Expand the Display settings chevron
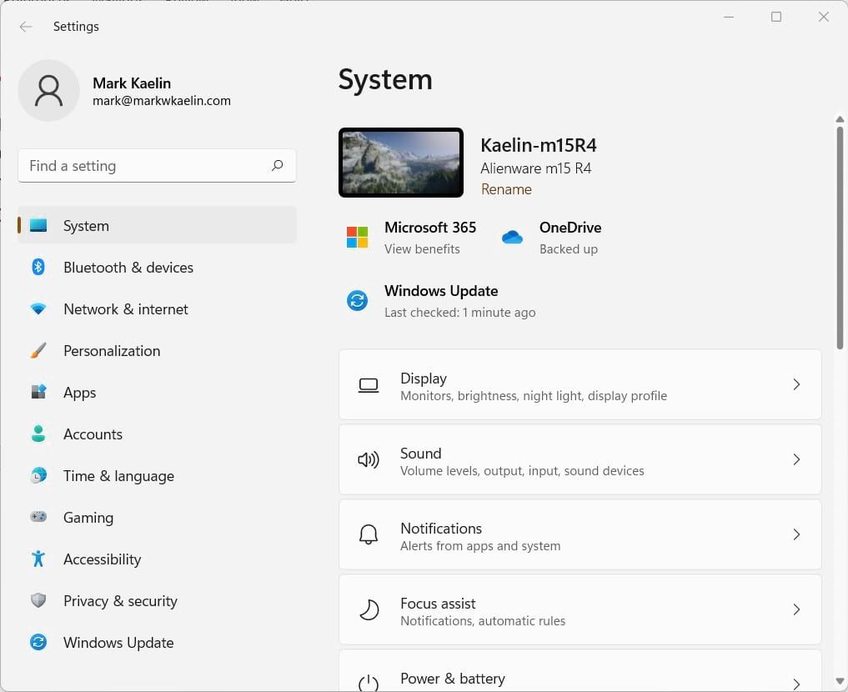Screen dimensions: 848x692 pos(795,384)
